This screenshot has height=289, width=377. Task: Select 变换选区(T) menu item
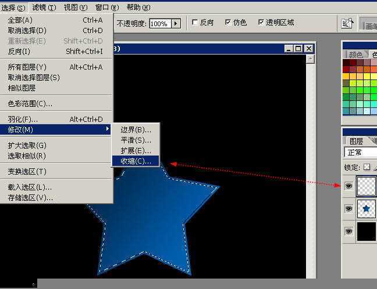(x=55, y=171)
